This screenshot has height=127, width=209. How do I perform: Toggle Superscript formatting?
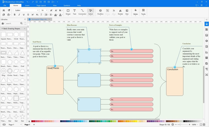(32, 15)
